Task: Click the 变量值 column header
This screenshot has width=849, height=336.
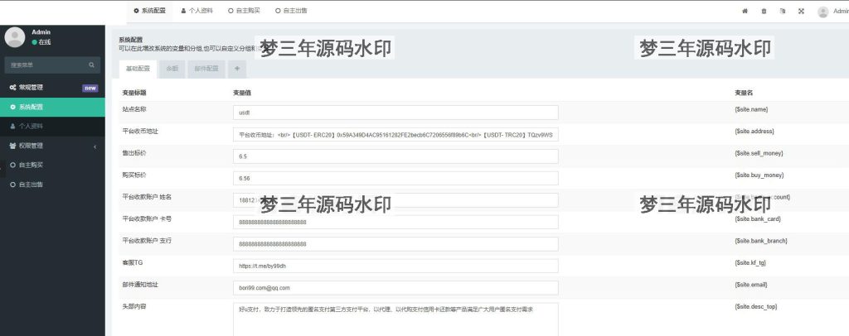Action: (x=241, y=93)
